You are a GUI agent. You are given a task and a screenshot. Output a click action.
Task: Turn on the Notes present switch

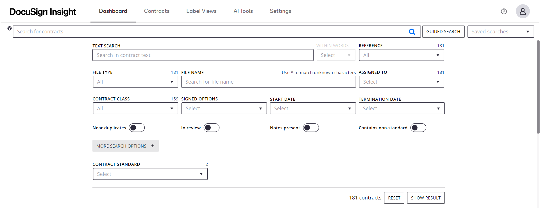coord(311,128)
